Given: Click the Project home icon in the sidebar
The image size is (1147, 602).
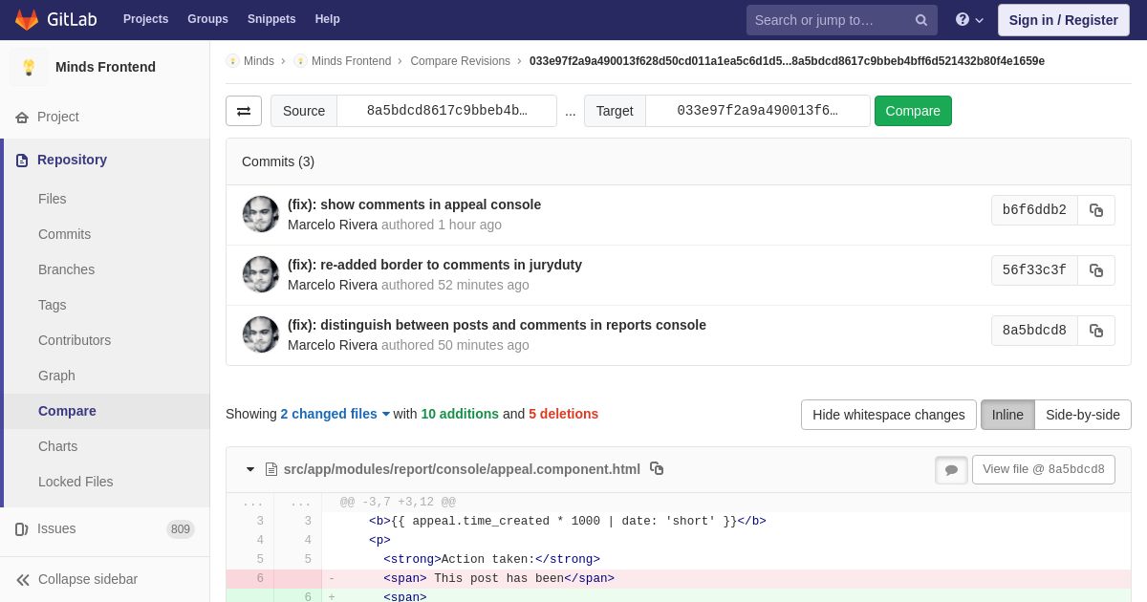Looking at the screenshot, I should 22,118.
